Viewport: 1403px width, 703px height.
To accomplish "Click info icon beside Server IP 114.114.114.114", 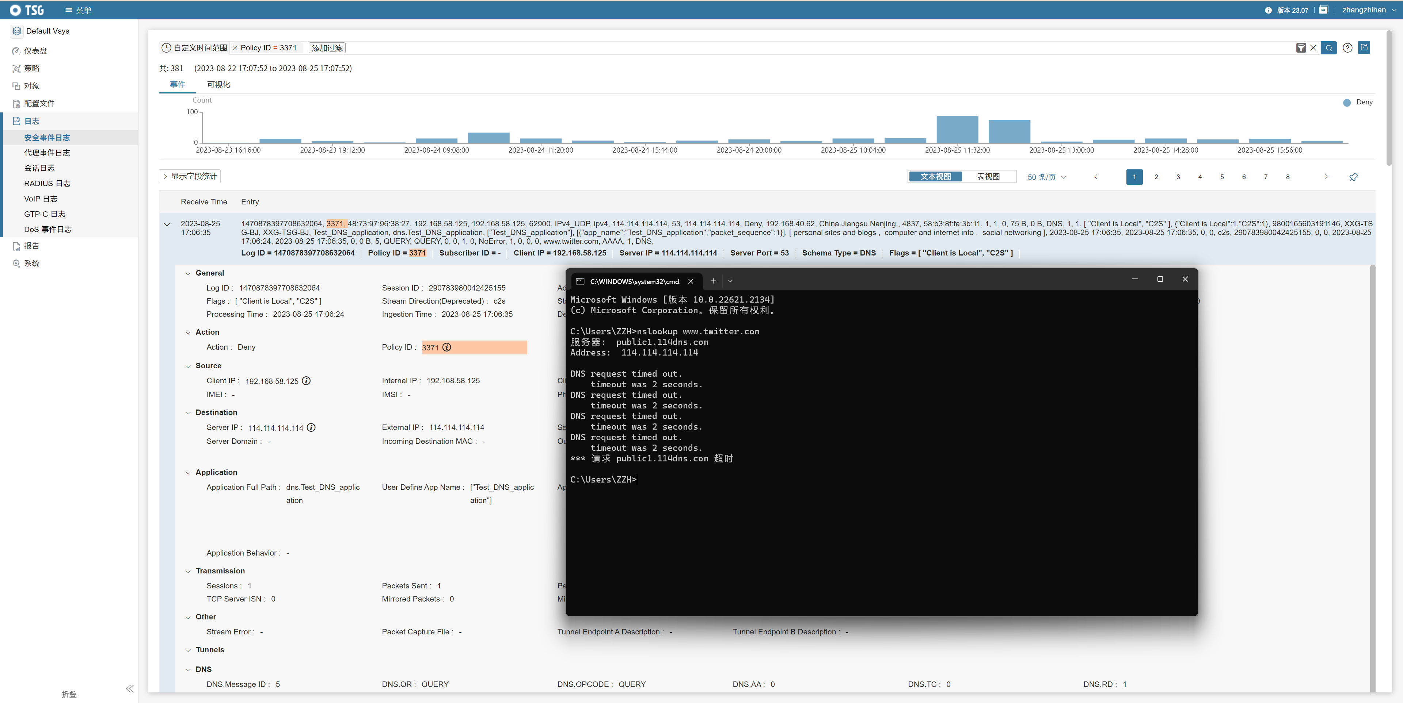I will click(x=311, y=428).
